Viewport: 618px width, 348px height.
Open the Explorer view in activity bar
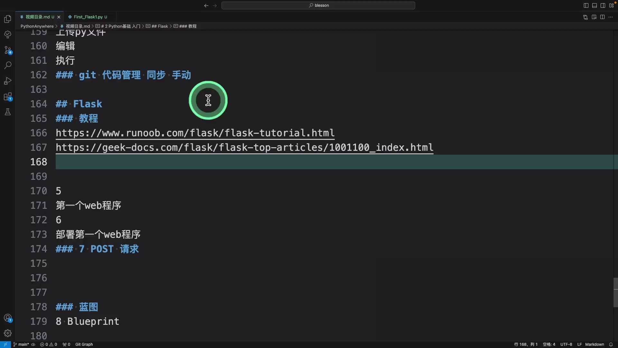(8, 19)
